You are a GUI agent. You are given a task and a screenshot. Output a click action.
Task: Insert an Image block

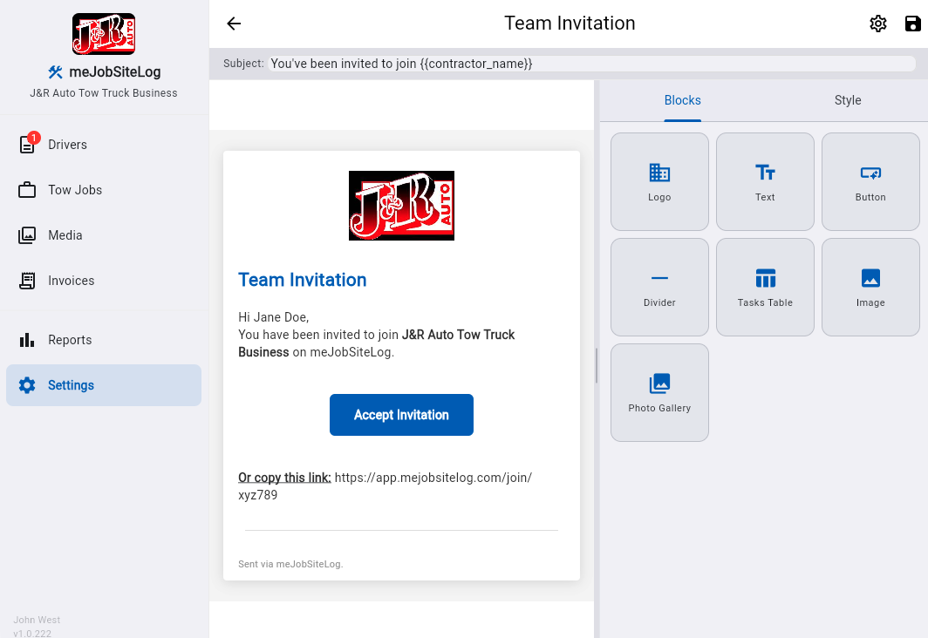click(870, 287)
